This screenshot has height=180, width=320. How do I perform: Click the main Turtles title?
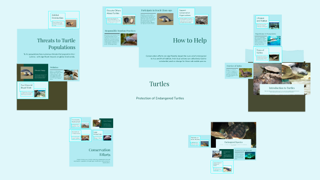click(x=159, y=84)
